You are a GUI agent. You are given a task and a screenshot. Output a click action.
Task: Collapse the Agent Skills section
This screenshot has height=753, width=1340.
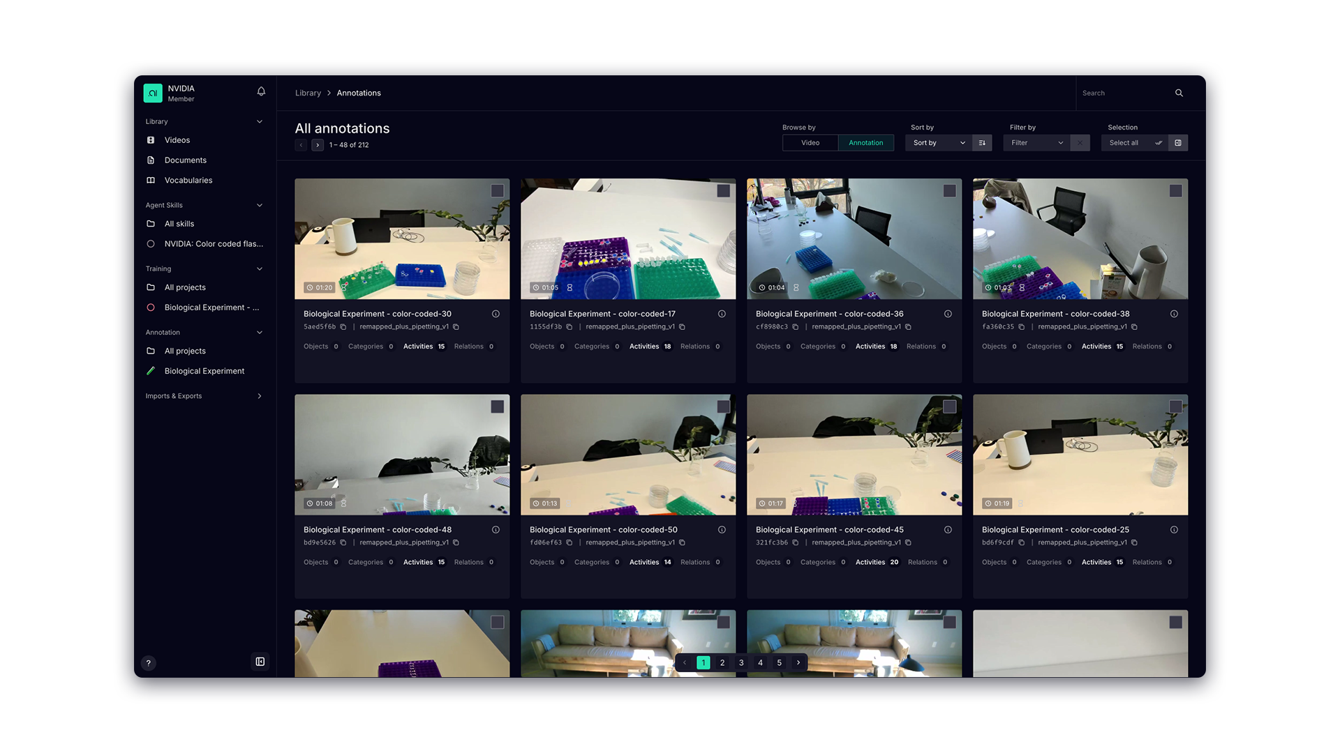click(260, 205)
